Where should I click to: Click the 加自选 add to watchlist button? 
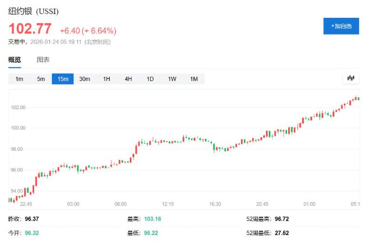coord(341,26)
